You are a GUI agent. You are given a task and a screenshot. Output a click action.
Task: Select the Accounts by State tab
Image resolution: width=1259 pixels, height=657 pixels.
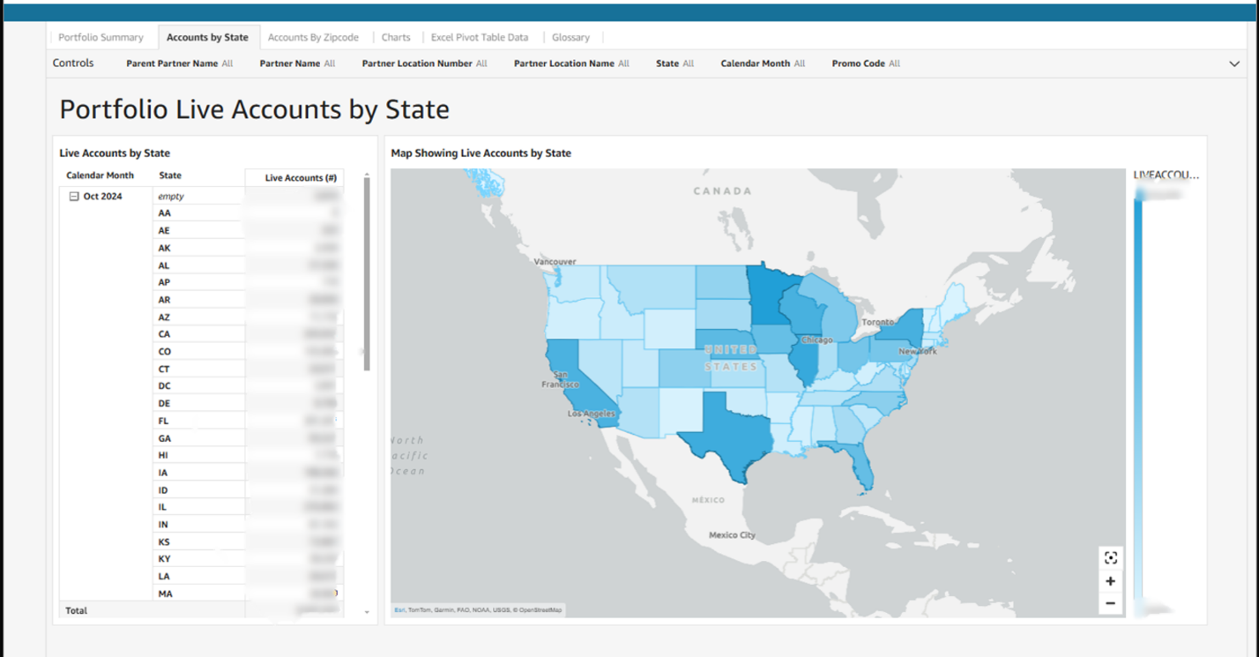(208, 37)
